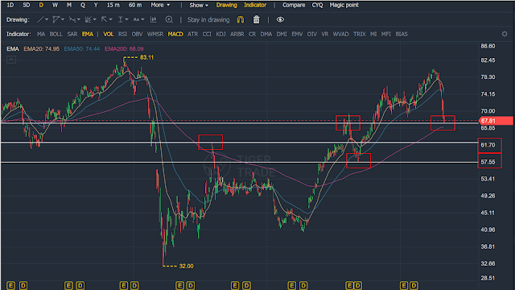Toggle the OBV indicator

(137, 34)
